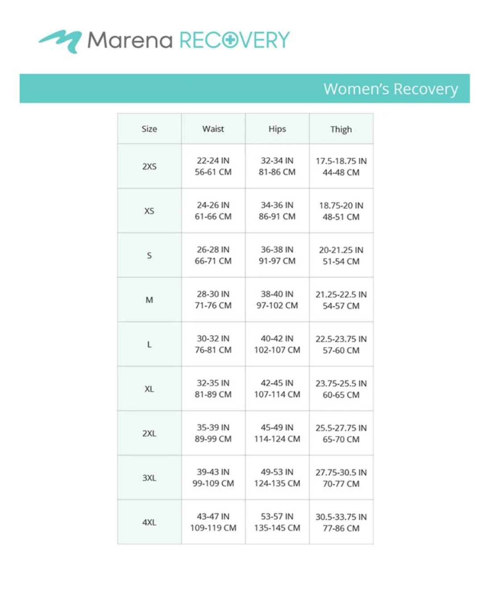Click the Marena wordmark text
482x603 pixels.
coord(130,41)
